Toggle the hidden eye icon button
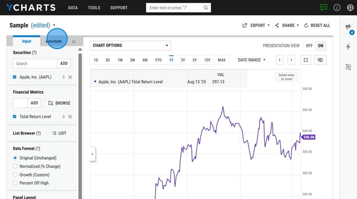This screenshot has height=199, width=357. [x=320, y=60]
